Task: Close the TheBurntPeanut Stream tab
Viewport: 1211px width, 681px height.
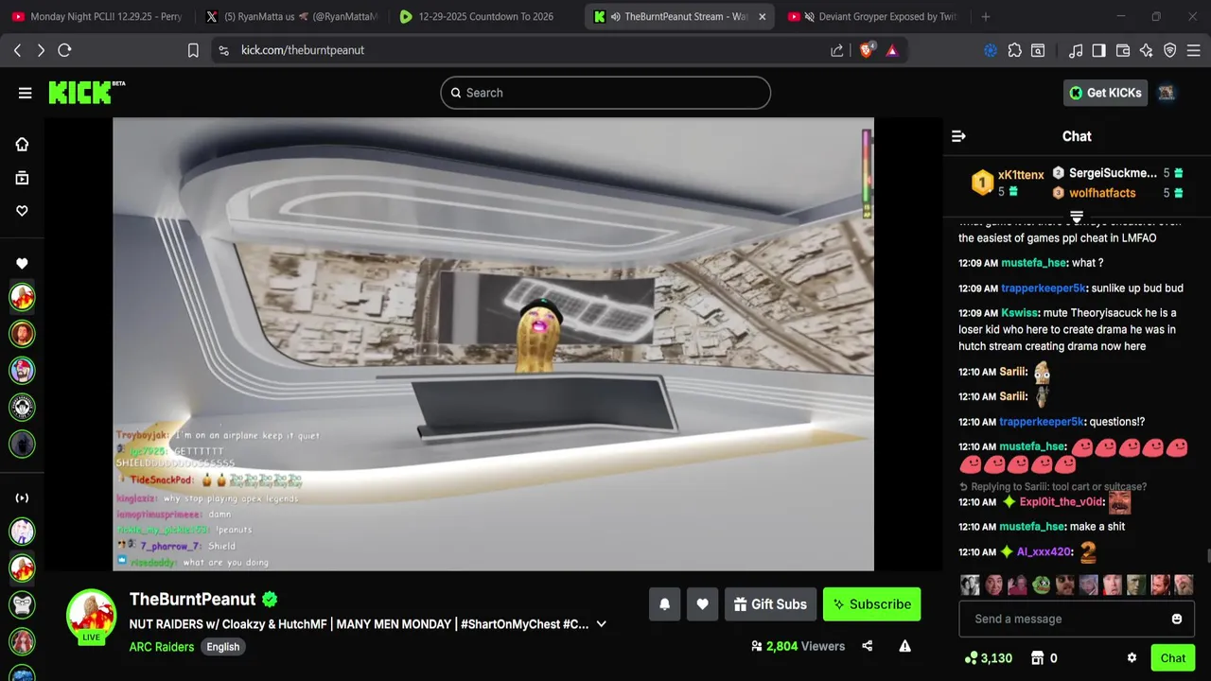Action: pyautogui.click(x=762, y=16)
